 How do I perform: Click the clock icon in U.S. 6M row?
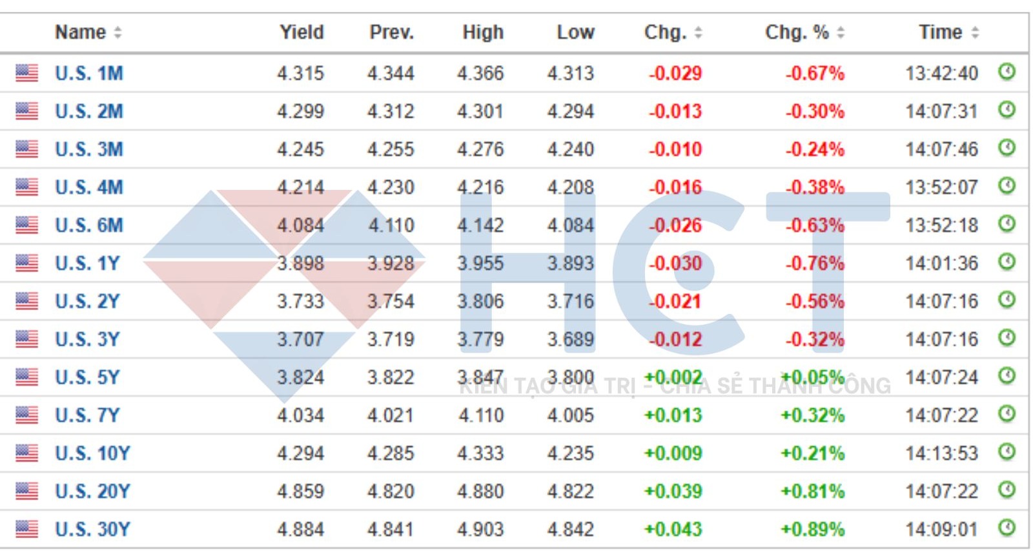click(x=1007, y=224)
